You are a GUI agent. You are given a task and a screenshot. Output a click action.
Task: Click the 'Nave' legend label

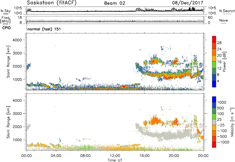[x=224, y=20]
